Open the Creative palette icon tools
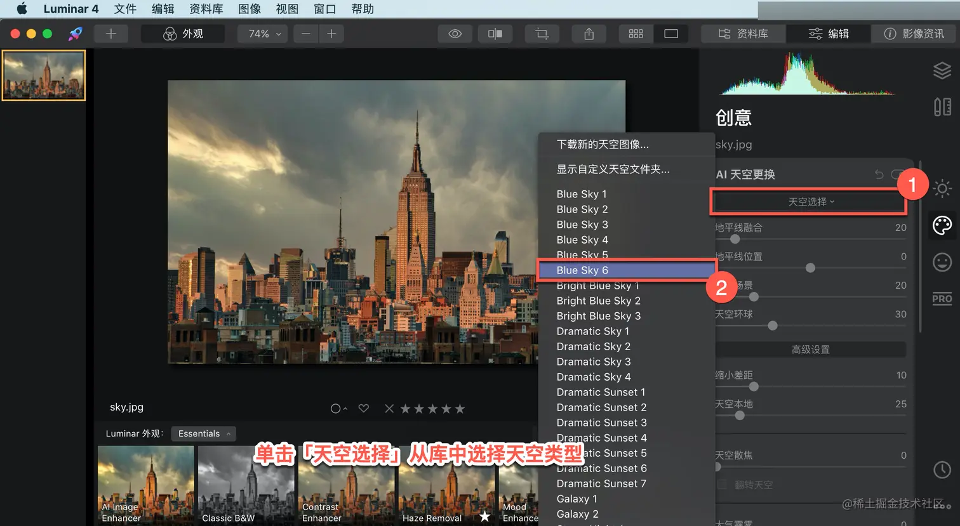Image resolution: width=960 pixels, height=526 pixels. pos(942,225)
